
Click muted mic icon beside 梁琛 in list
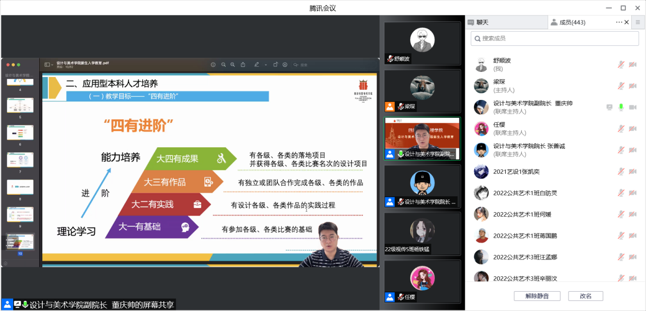621,86
